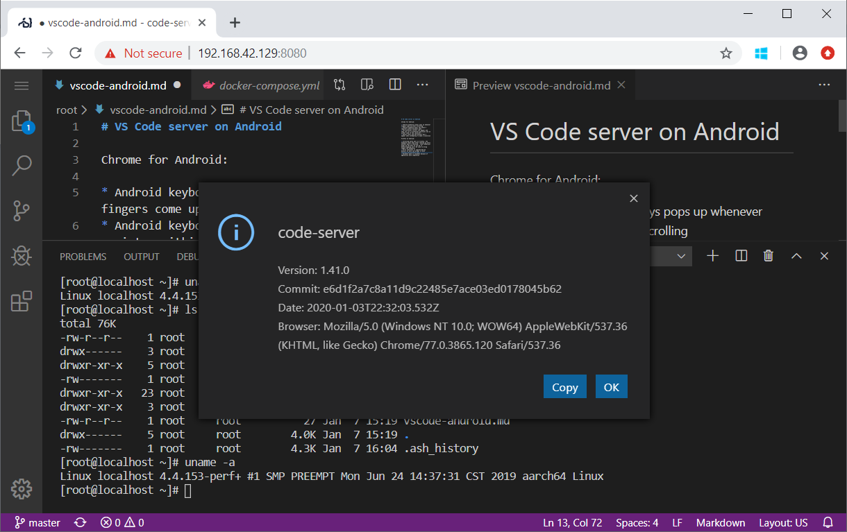
Task: Open the preview pane More Actions ellipsis
Action: pos(824,85)
